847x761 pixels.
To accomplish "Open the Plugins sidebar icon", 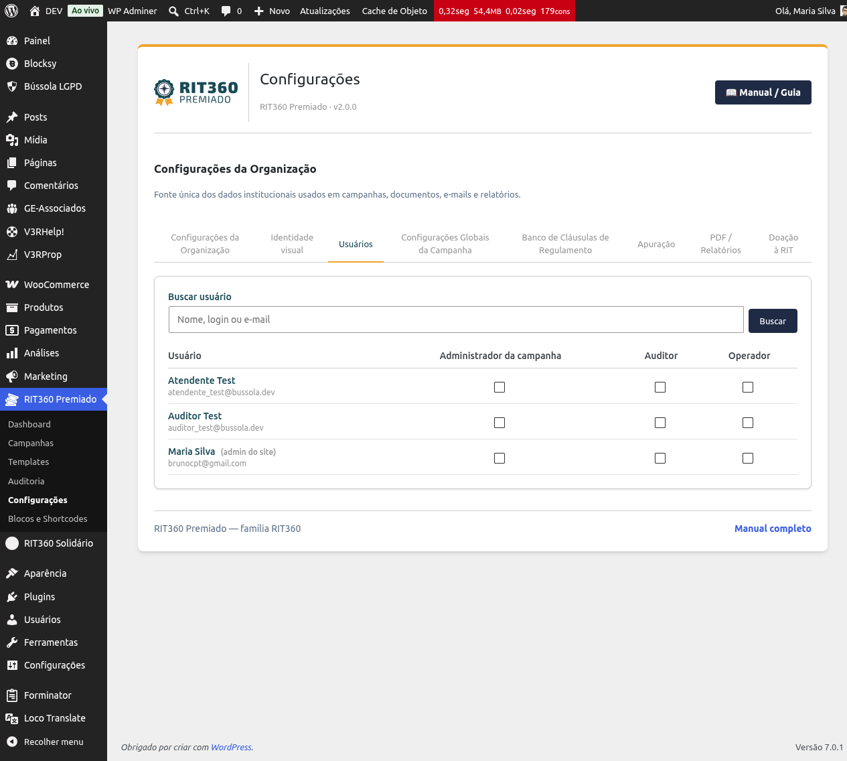I will [12, 597].
